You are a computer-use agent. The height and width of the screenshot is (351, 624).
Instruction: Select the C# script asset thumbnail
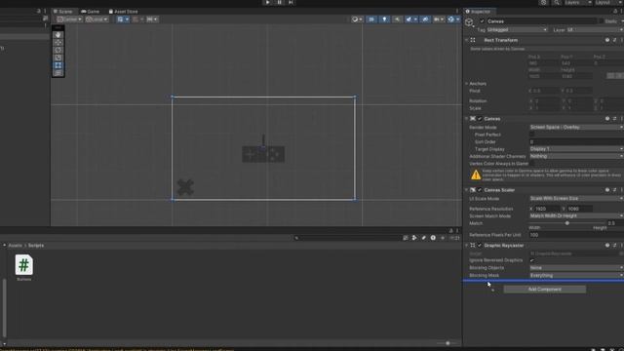pos(23,264)
